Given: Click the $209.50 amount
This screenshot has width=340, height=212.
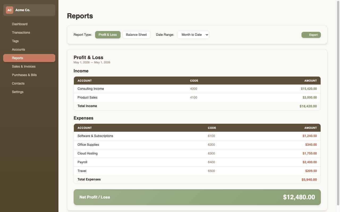Looking at the screenshot, I should click(x=311, y=171).
